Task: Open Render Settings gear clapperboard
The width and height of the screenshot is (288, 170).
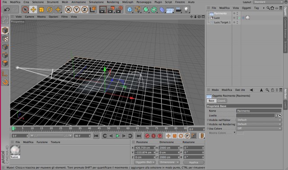Action: point(119,9)
